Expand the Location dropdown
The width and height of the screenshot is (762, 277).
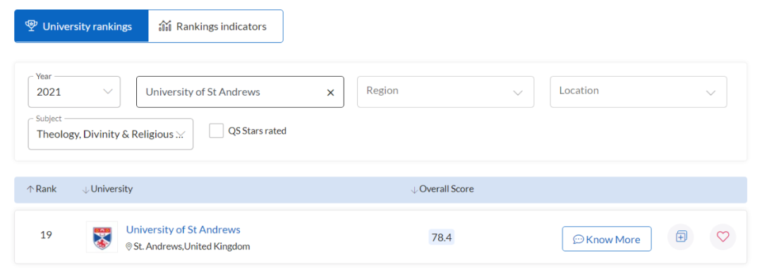pyautogui.click(x=639, y=92)
